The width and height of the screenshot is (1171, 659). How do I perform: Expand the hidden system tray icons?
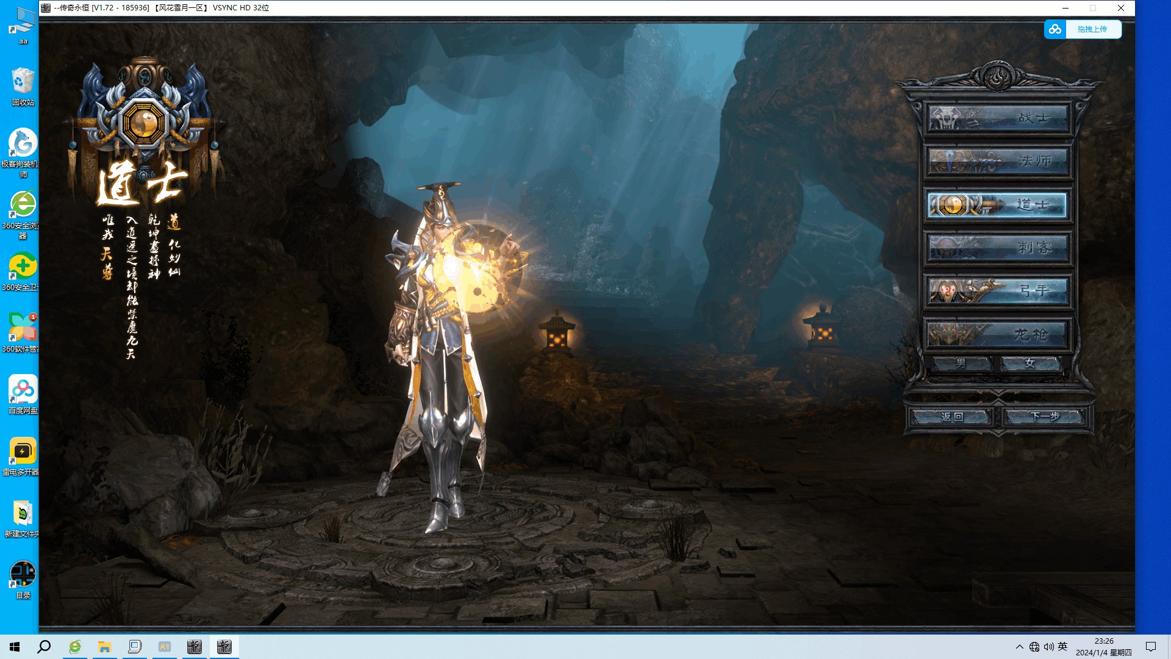[1020, 647]
